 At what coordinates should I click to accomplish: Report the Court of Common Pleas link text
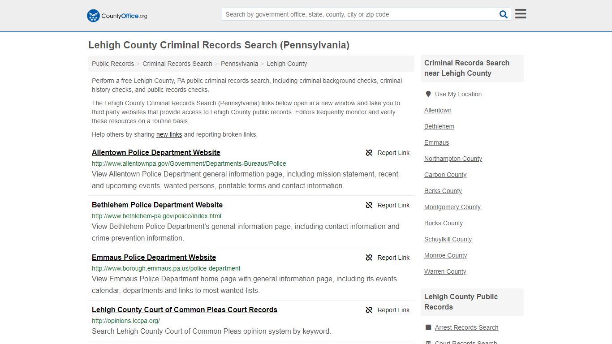pyautogui.click(x=393, y=310)
